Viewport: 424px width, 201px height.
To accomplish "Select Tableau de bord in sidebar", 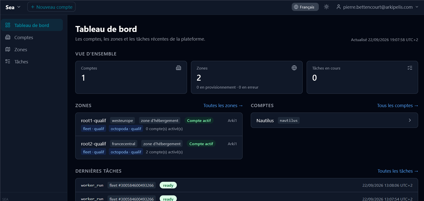I will click(32, 25).
